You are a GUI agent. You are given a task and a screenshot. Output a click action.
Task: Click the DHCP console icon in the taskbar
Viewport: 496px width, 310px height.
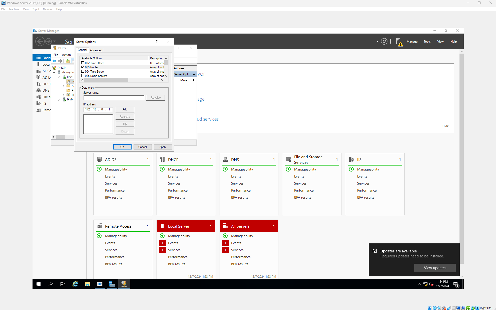[x=124, y=284]
